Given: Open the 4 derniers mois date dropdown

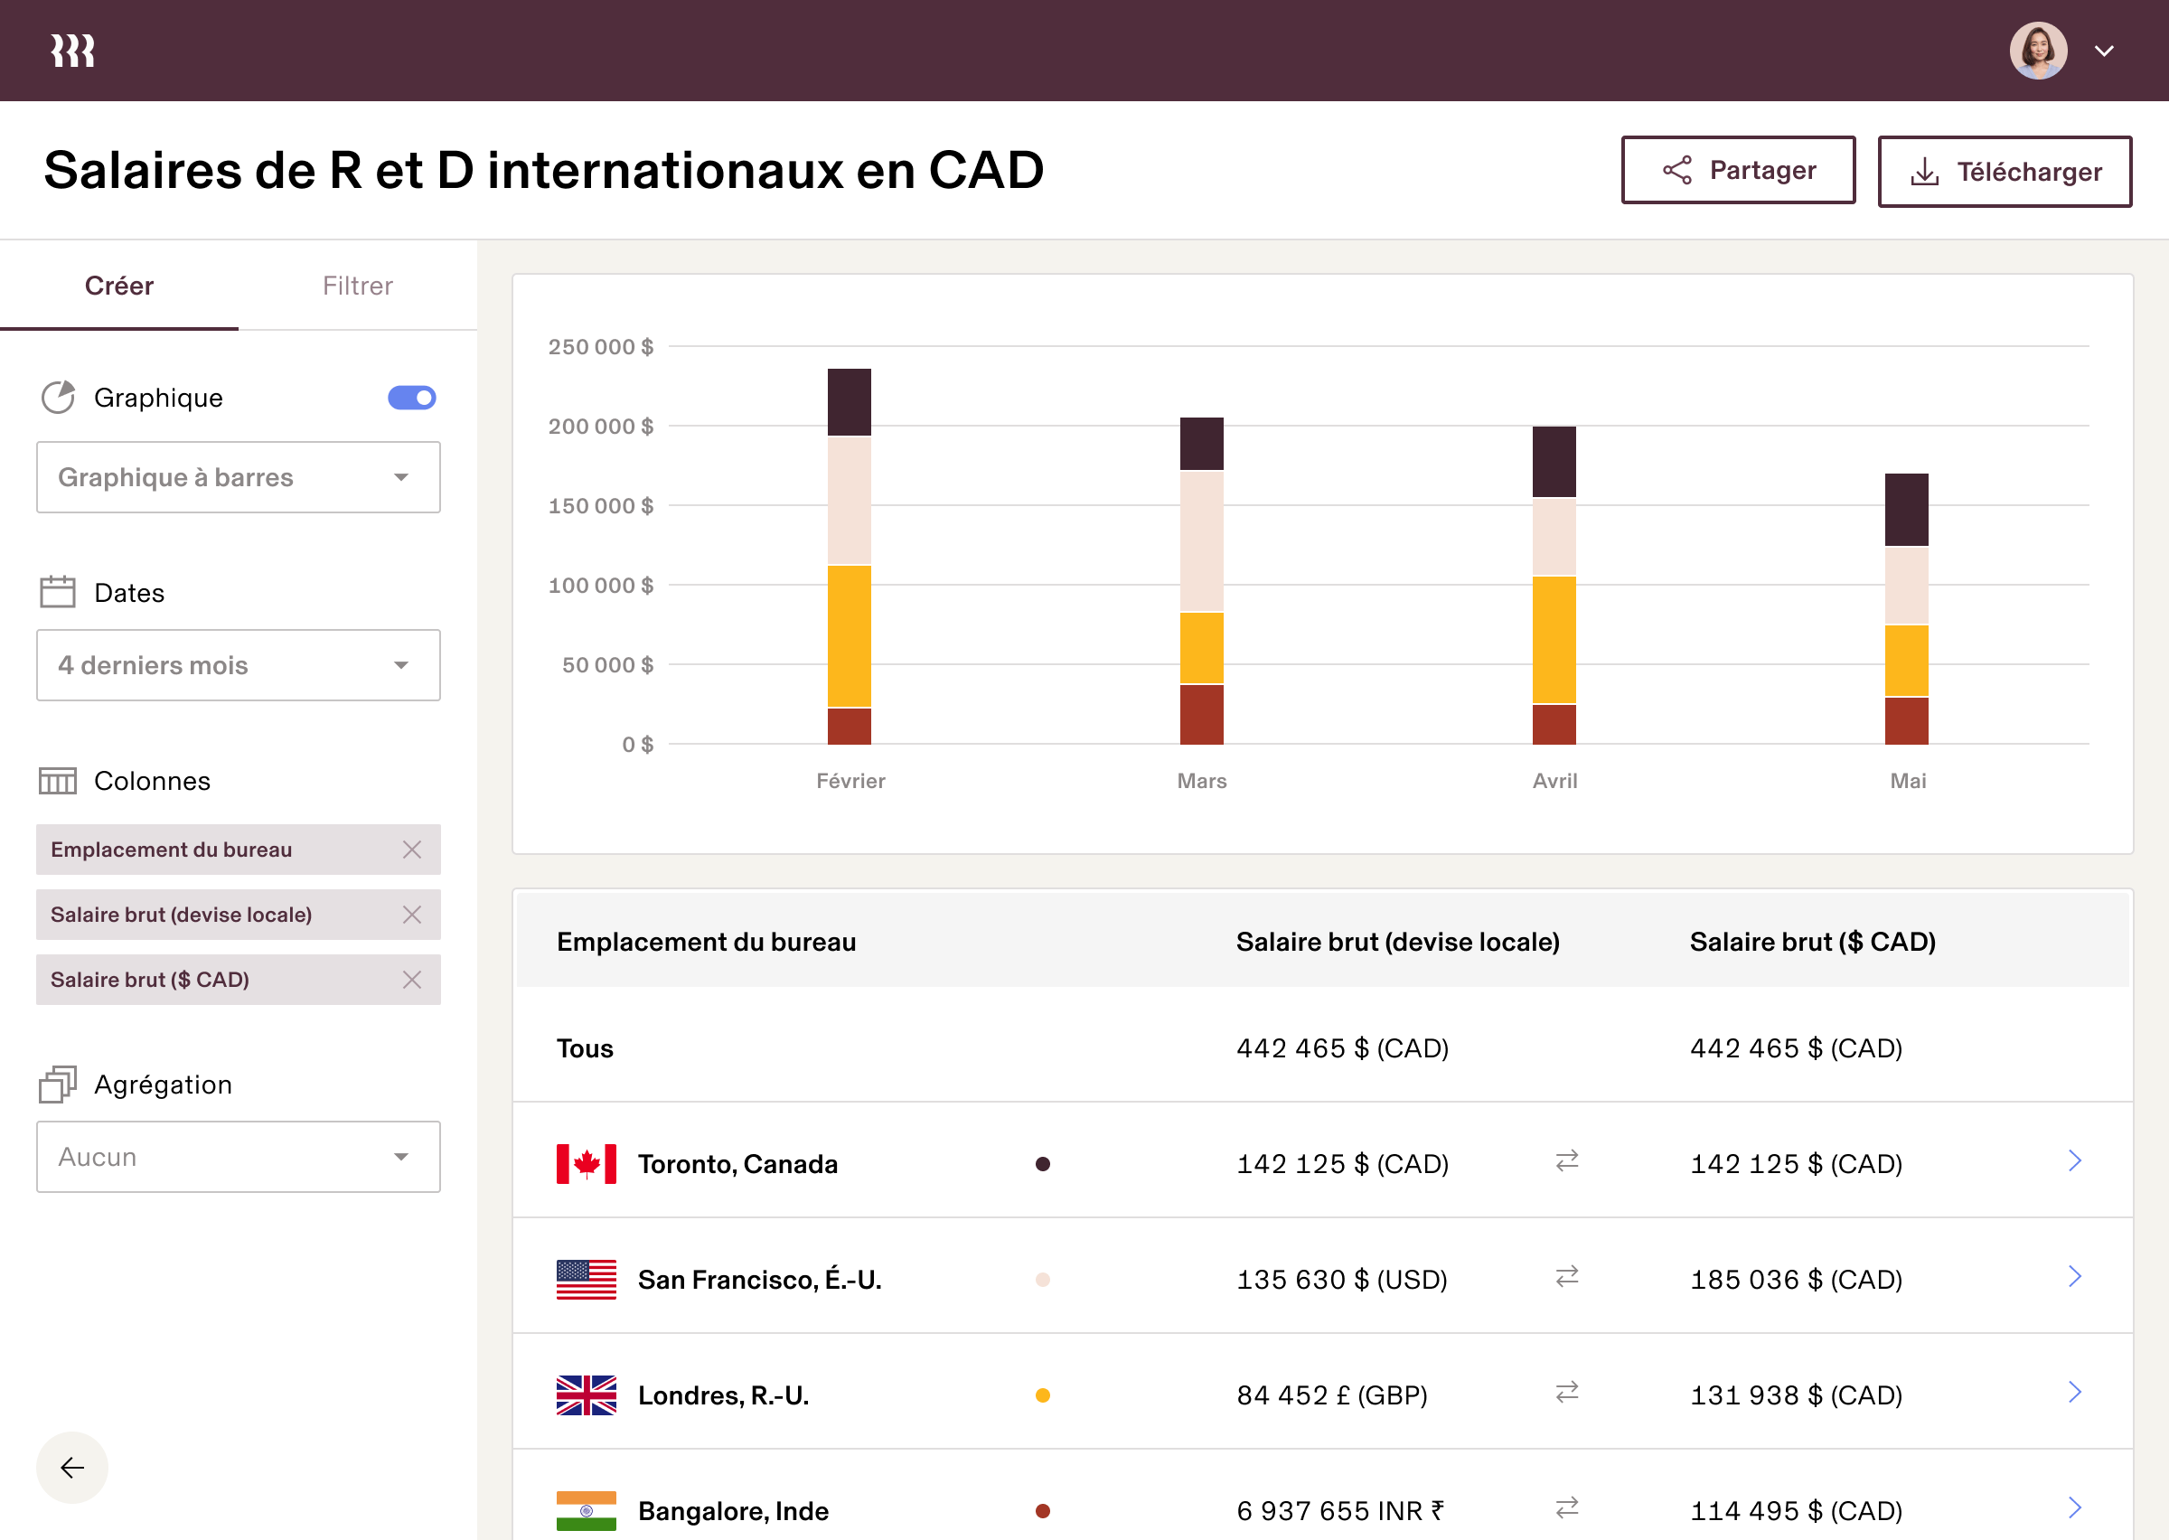Looking at the screenshot, I should tap(238, 665).
